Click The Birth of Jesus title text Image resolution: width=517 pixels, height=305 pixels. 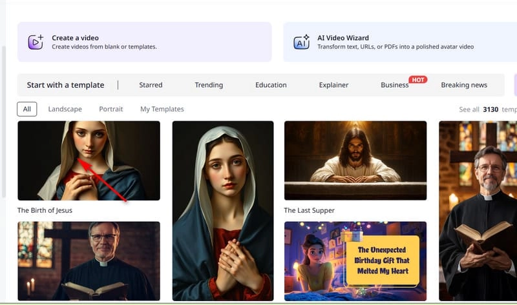tap(45, 210)
